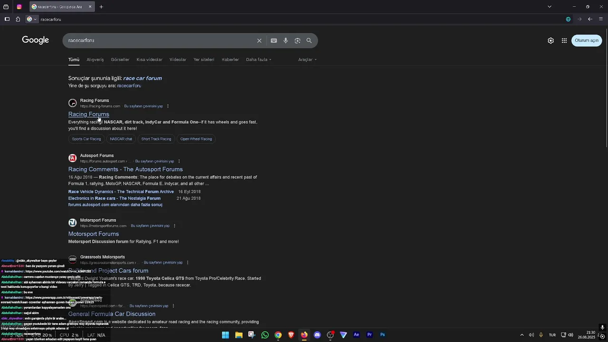
Task: Open the on-screen keyboard input tool
Action: pos(274,40)
